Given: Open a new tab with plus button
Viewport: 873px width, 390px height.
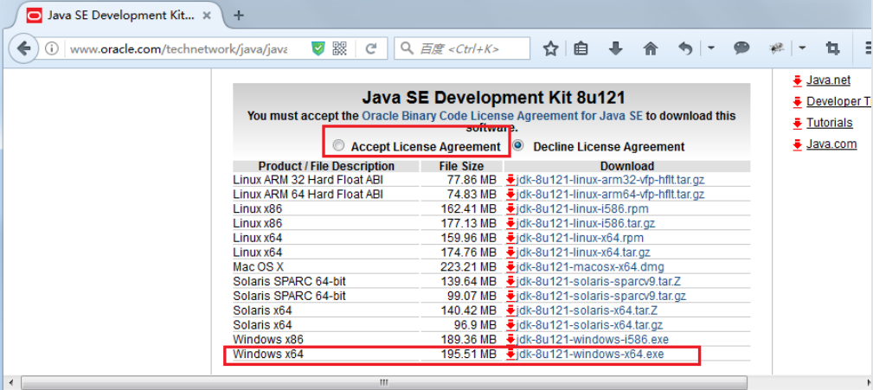Looking at the screenshot, I should tap(238, 15).
